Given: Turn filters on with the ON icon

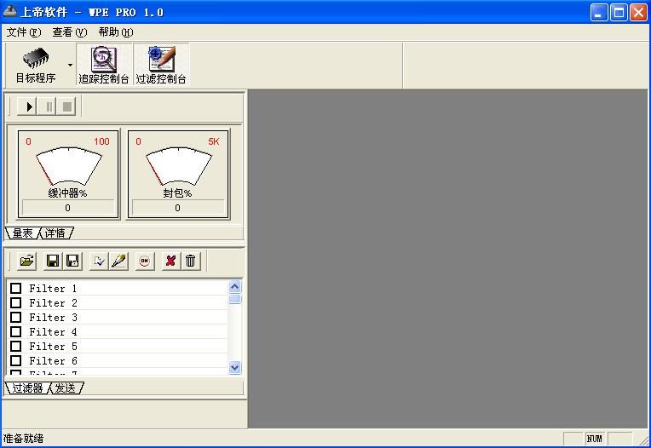Looking at the screenshot, I should point(145,261).
